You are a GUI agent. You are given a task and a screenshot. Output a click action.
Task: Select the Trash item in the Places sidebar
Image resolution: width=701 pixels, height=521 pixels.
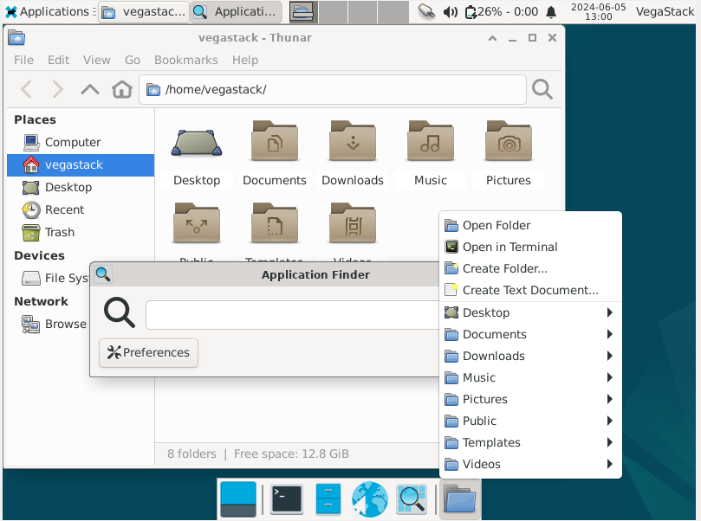pos(60,232)
